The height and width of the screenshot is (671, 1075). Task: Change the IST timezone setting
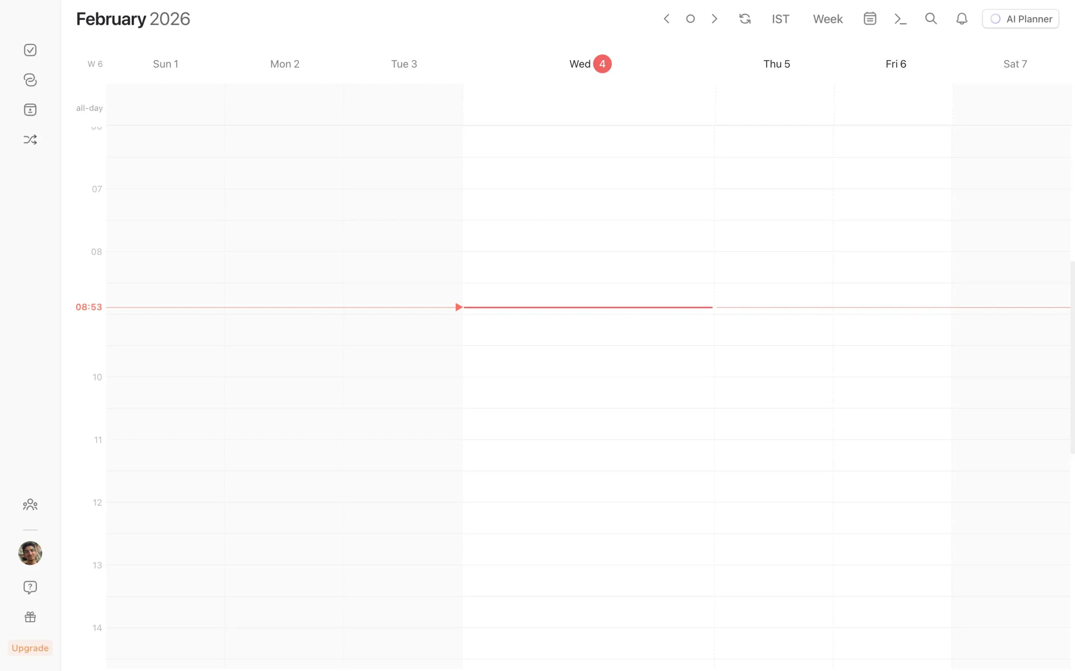780,18
